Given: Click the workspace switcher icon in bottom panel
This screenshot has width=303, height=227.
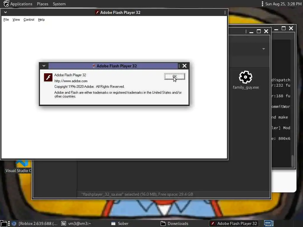Looking at the screenshot, I should click(x=269, y=223).
